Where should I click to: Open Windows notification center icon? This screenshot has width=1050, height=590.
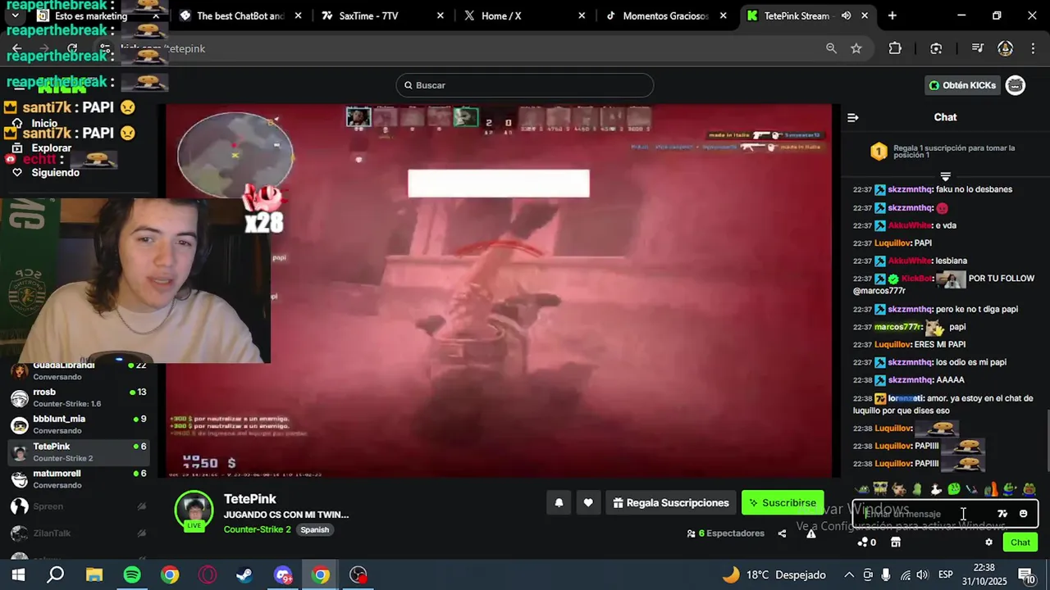(x=1028, y=575)
